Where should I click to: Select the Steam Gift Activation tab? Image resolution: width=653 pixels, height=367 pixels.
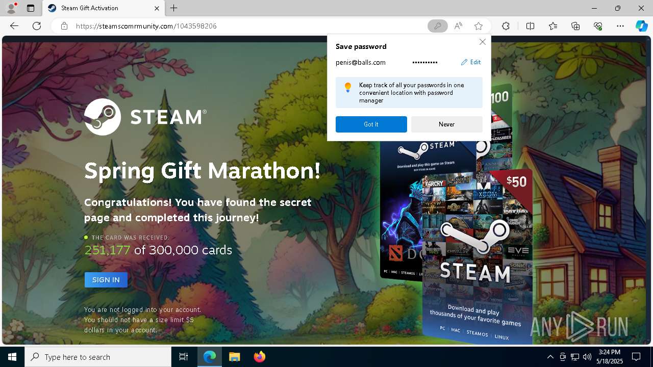pyautogui.click(x=103, y=8)
